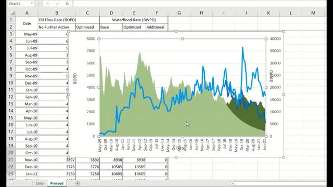The image size is (333, 187).
Task: Click the 'Optimized' cell under Waterflood Rate
Action: coord(134,27)
